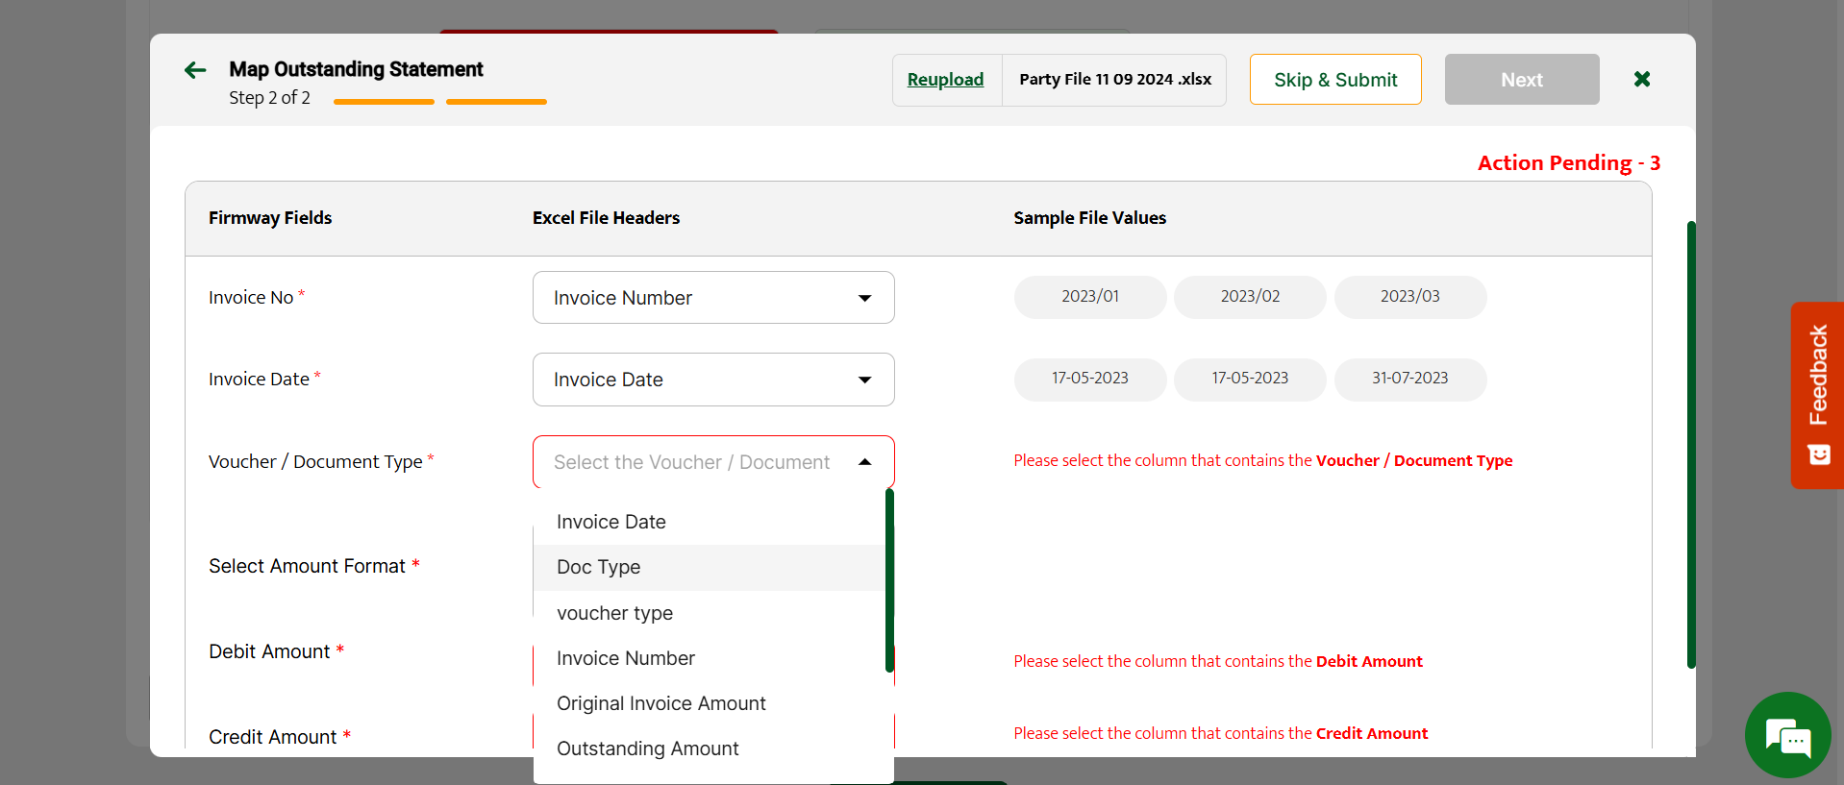Close the Map Outstanding Statement dialog
Image resolution: width=1844 pixels, height=785 pixels.
click(x=1642, y=79)
